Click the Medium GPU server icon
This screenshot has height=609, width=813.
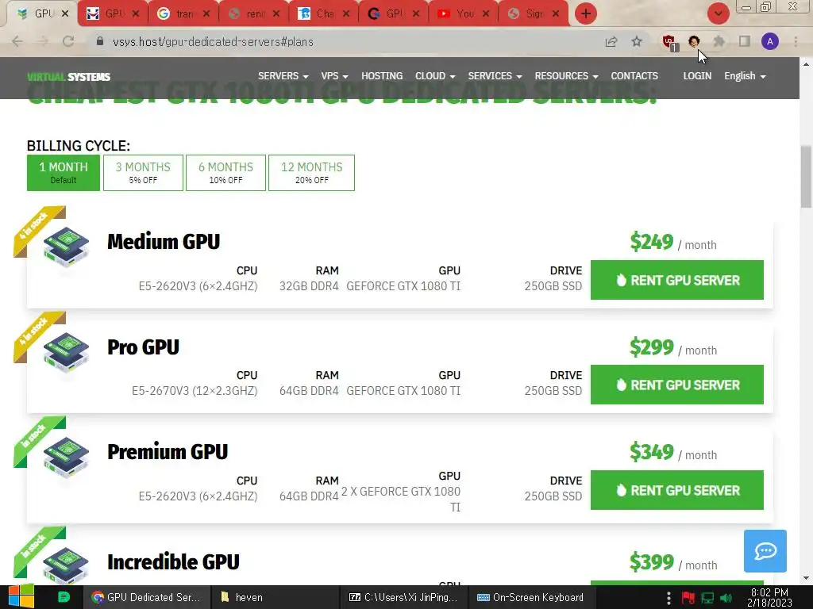tap(66, 247)
